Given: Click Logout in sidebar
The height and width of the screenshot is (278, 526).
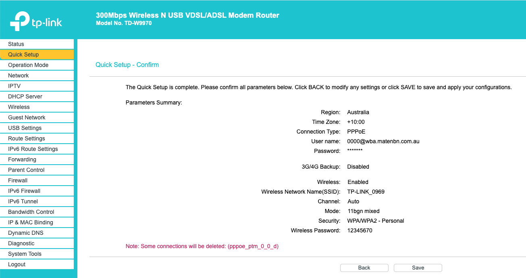Looking at the screenshot, I should (37, 264).
